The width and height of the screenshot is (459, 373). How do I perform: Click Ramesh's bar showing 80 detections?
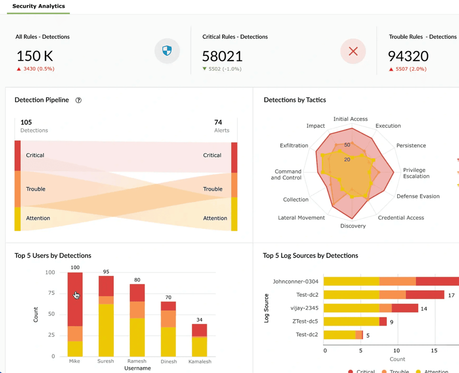tap(137, 320)
